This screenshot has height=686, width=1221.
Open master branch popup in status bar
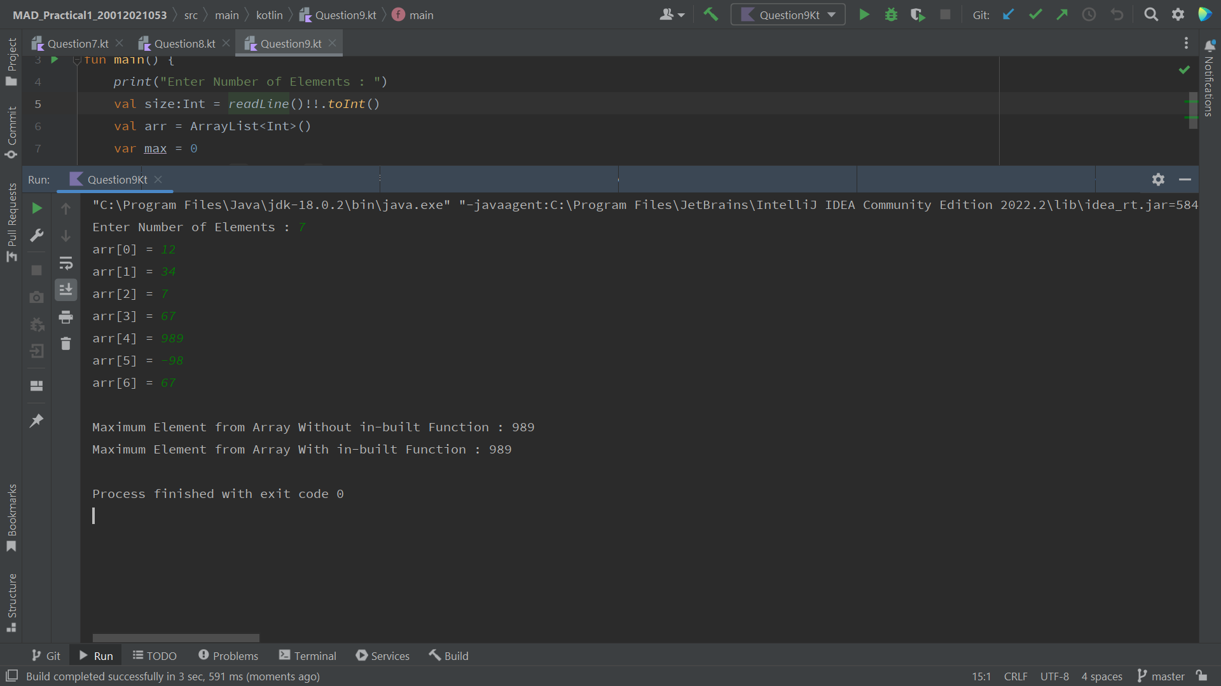pos(1161,676)
